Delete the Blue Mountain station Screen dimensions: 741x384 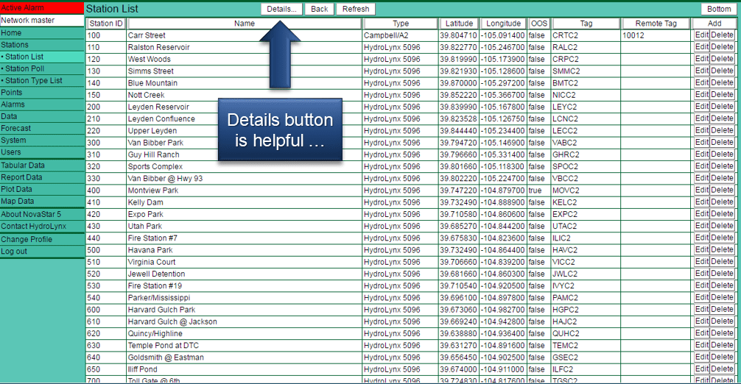tap(722, 82)
